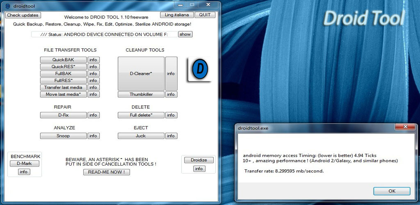The height and width of the screenshot is (205, 420).
Task: Open info for FullRES
Action: [94, 80]
